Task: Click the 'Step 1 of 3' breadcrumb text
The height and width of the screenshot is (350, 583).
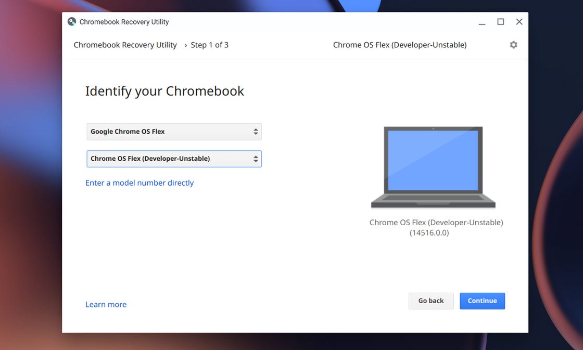Action: (x=210, y=45)
